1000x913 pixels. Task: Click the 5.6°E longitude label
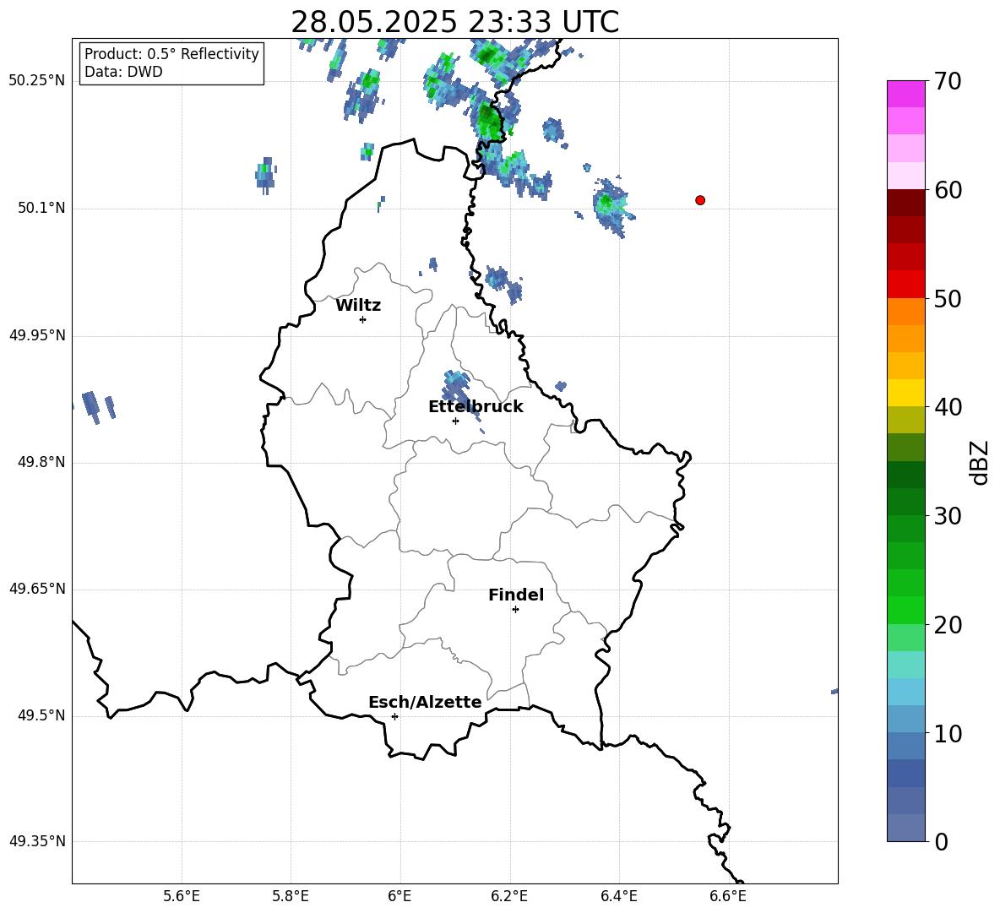(181, 896)
